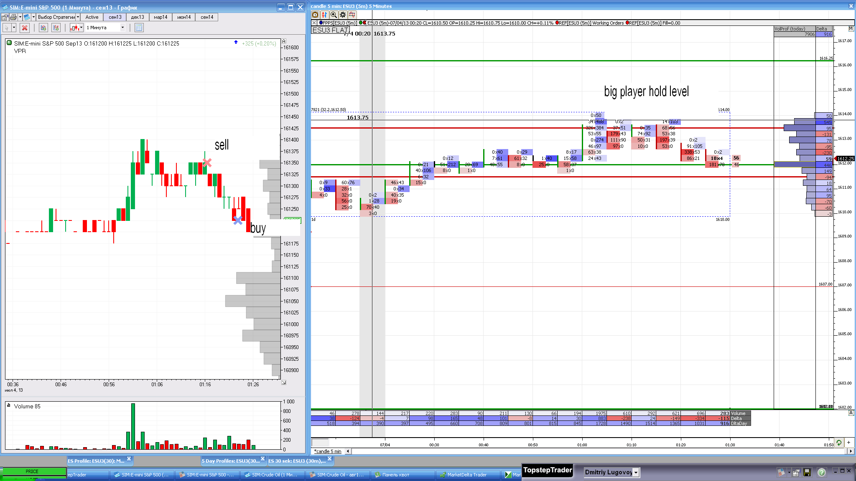Toggle the red Working Orders REF legend dot
This screenshot has width=856, height=481.
[x=557, y=23]
